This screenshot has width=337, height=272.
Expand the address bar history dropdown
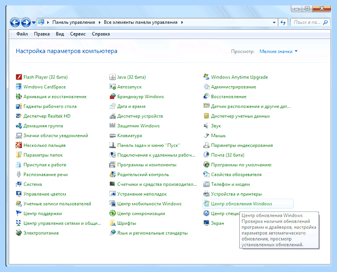click(274, 22)
